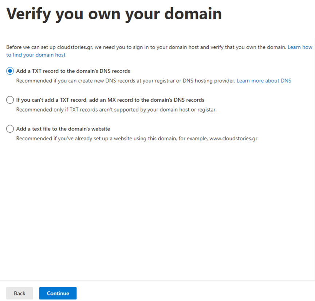The image size is (315, 301).
Task: Open the 'Learn more about DNS' link
Action: (x=264, y=81)
